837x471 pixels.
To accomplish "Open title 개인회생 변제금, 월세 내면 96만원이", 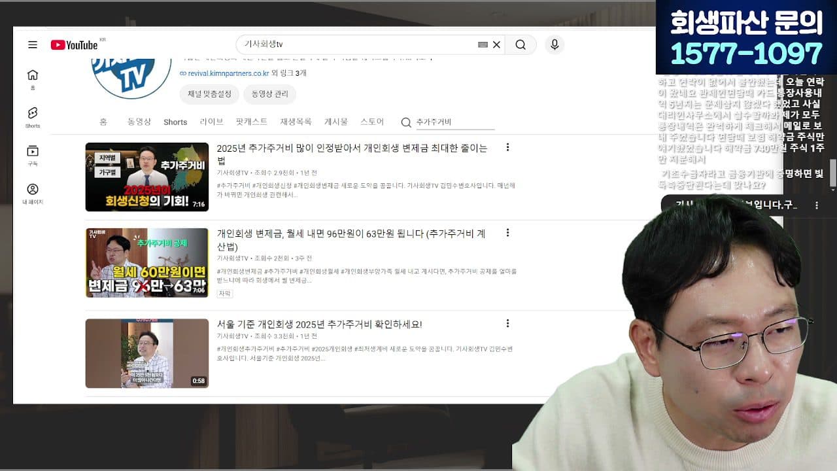I will pos(351,239).
